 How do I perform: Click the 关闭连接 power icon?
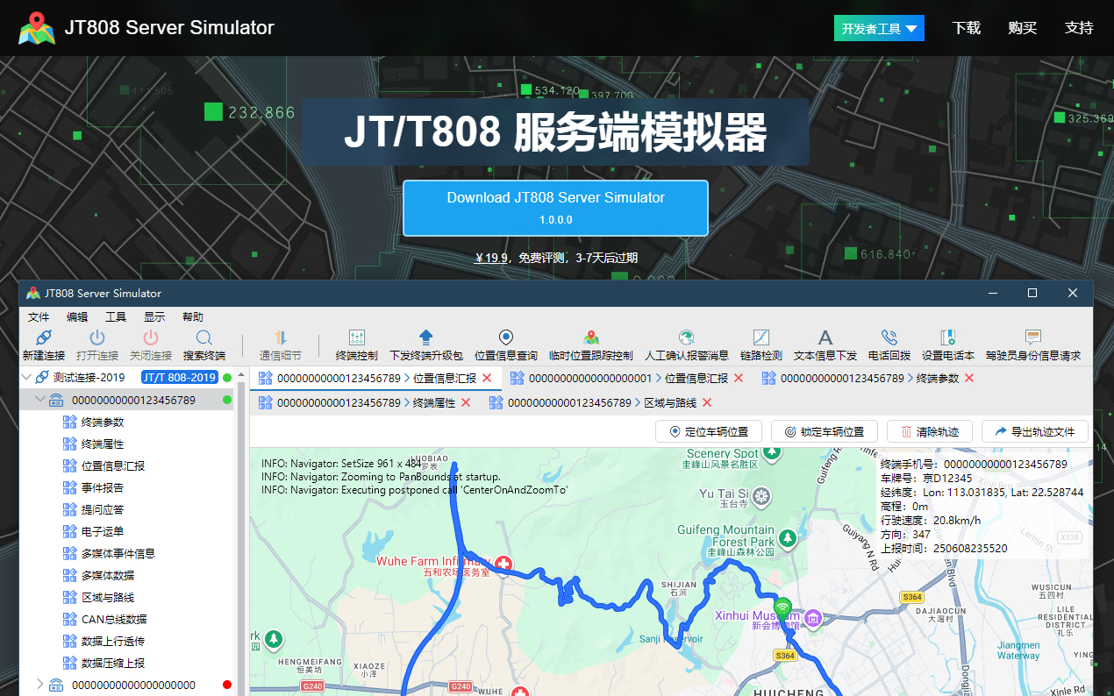click(151, 337)
